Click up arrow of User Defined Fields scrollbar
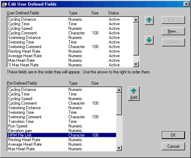This screenshot has width=191, height=158. click(136, 20)
